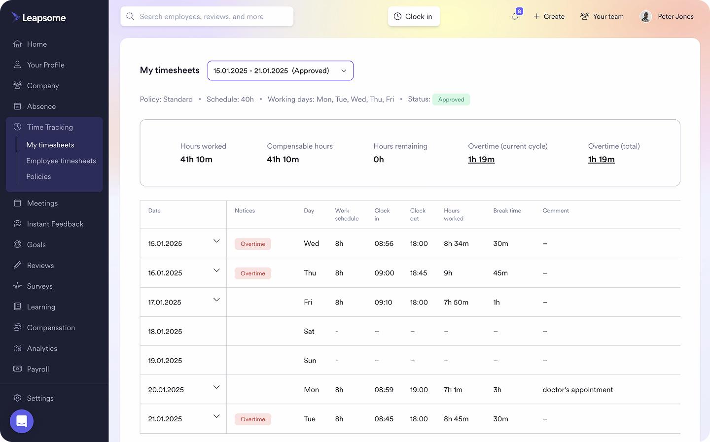Open the Policies section under Time Tracking
Screen dimensions: 710x442
[x=38, y=176]
